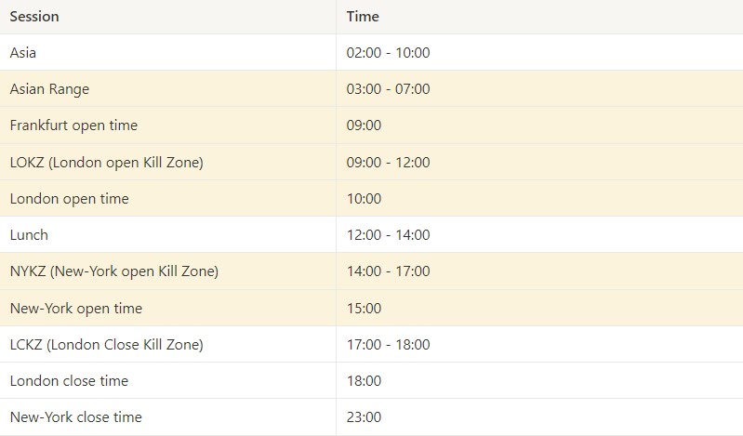Select the 14:00 - 17:00 time cell
Viewport: 743px width, 436px height.
point(539,271)
